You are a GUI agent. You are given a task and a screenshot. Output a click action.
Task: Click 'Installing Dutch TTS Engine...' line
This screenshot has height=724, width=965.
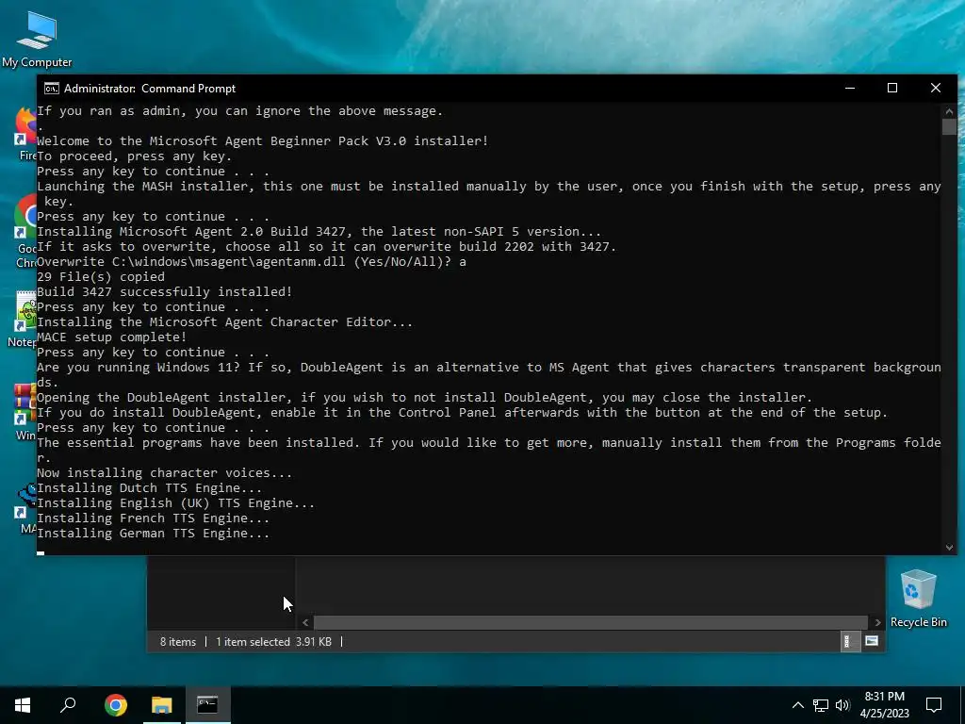(149, 487)
